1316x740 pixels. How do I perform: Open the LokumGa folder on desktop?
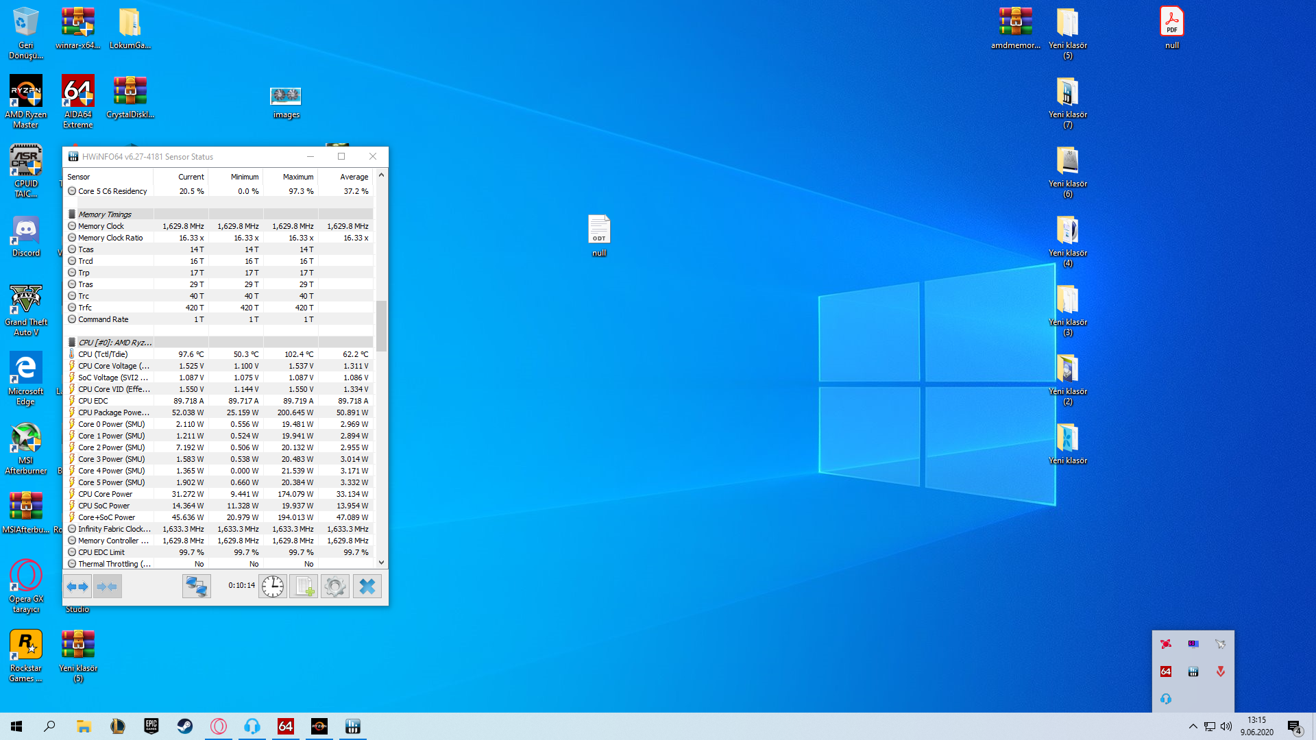point(130,27)
